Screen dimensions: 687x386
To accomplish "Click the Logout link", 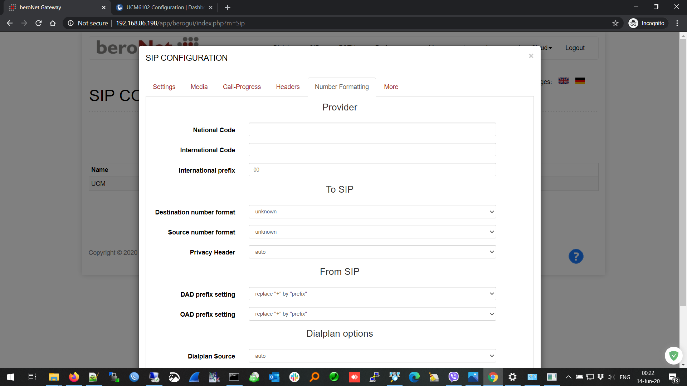I will (575, 48).
